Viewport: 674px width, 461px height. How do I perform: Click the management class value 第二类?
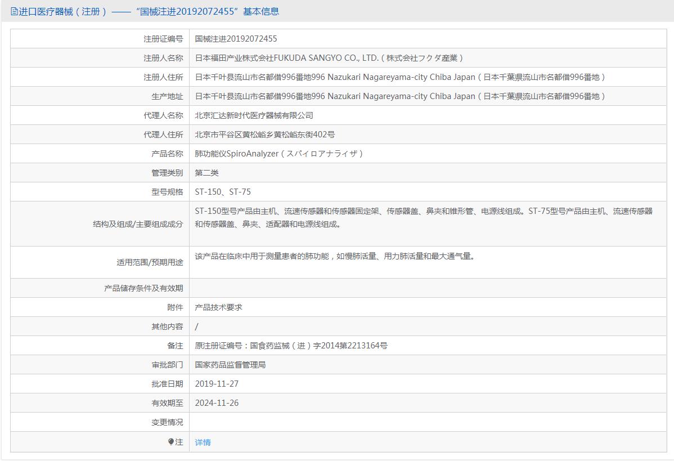tap(206, 173)
